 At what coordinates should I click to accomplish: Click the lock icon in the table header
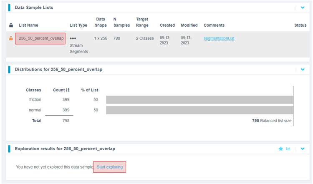point(11,25)
